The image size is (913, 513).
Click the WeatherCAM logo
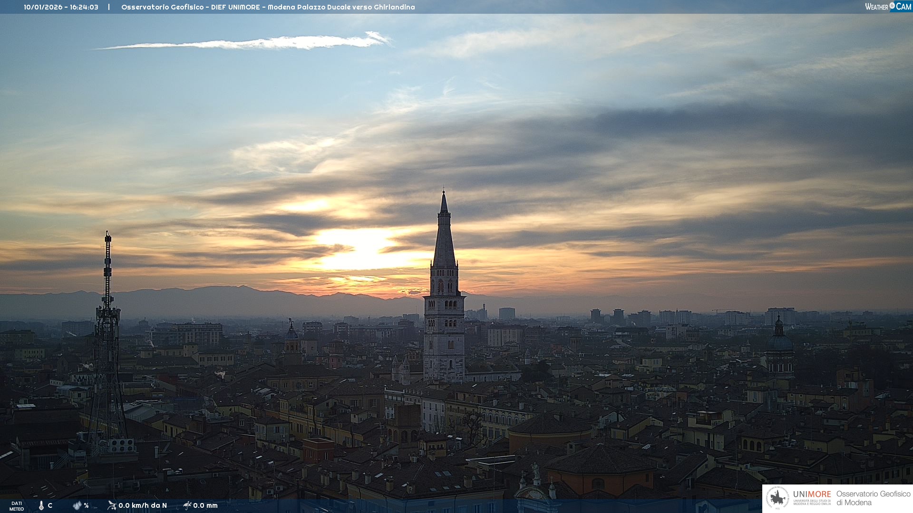888,7
